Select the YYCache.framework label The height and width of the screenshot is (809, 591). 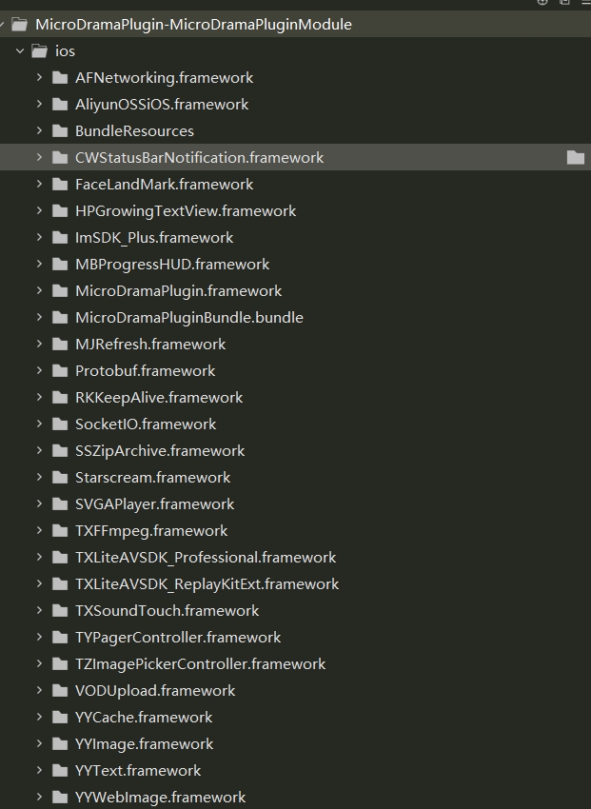click(x=144, y=718)
